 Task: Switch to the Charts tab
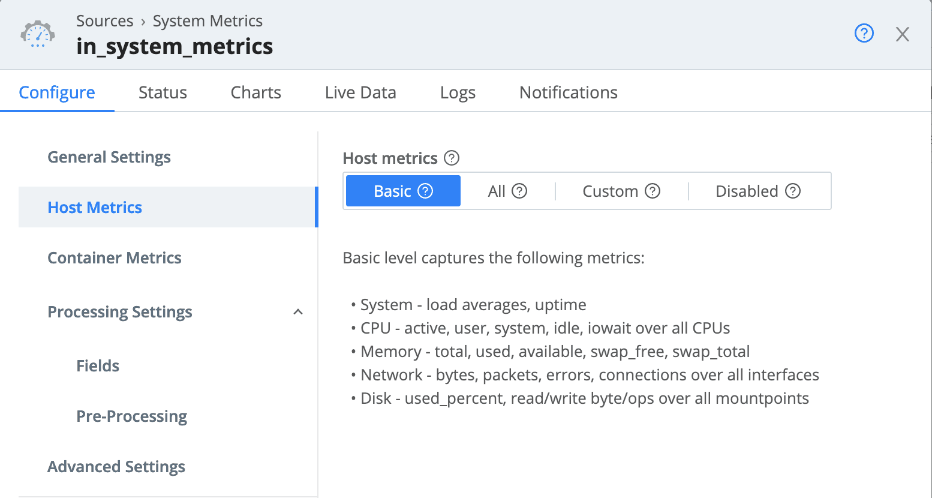(x=255, y=92)
